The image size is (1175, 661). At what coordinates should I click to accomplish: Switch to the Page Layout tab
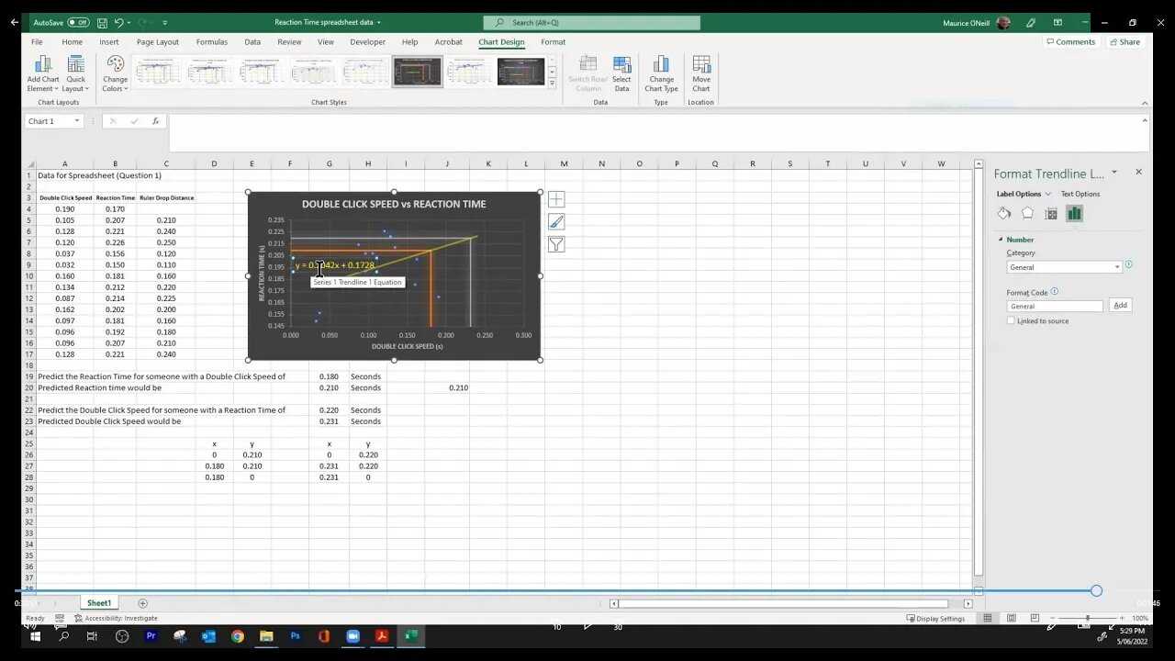(158, 42)
